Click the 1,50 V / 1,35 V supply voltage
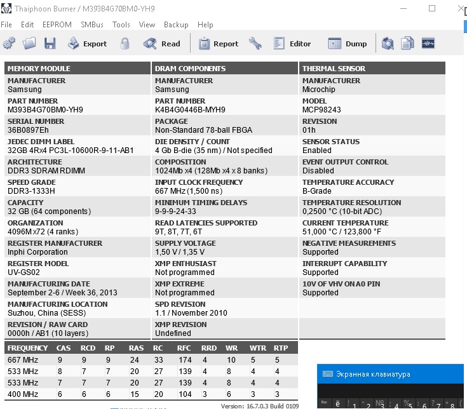This screenshot has height=409, width=467. click(180, 252)
